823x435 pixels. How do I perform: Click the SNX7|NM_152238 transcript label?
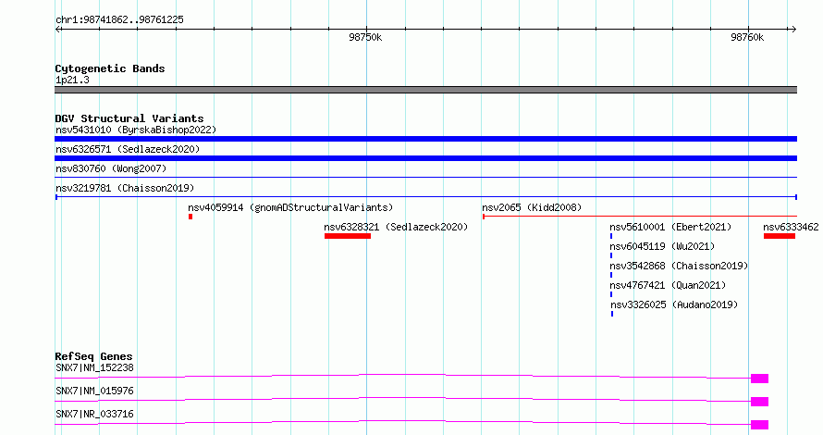[x=94, y=367]
